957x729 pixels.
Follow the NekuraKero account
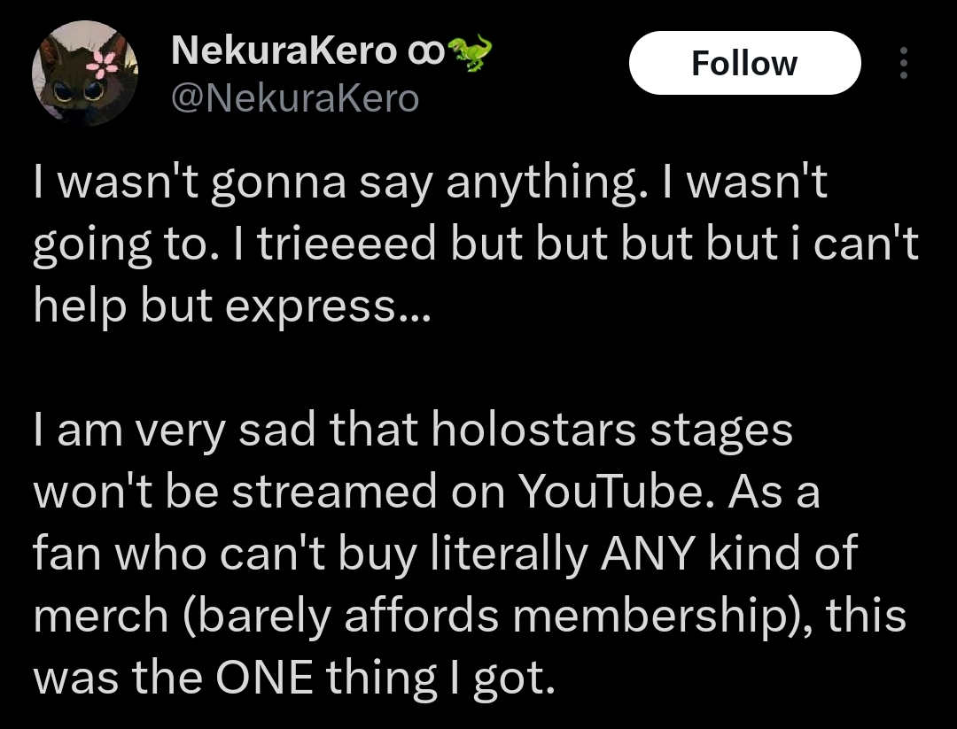click(x=744, y=64)
